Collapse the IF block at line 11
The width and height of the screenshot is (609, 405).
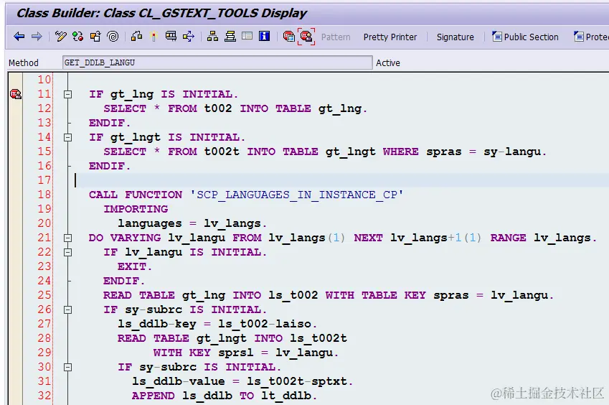tap(68, 95)
